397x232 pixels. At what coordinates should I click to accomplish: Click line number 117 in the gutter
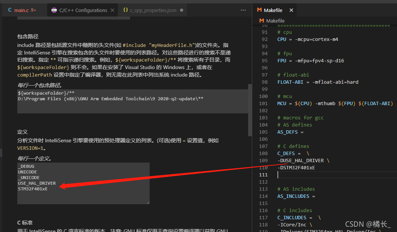point(263,218)
